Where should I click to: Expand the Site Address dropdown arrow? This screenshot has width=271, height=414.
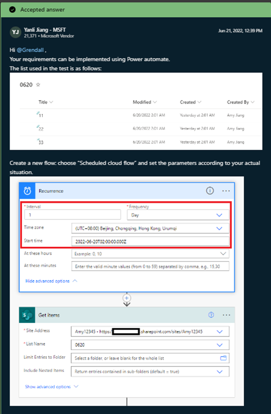point(219,331)
